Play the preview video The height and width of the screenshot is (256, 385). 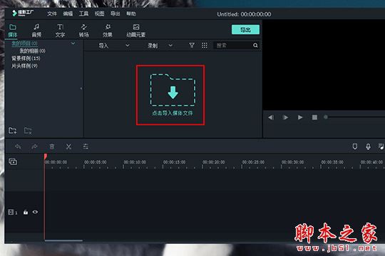click(299, 117)
